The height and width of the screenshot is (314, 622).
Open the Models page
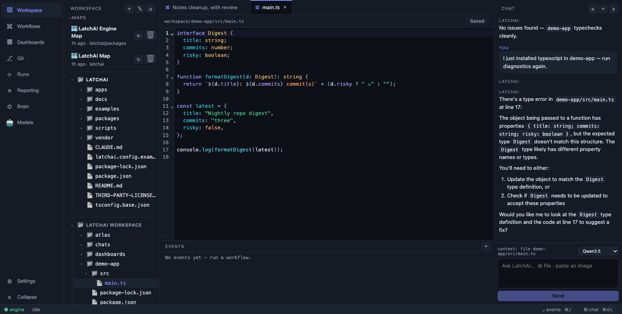click(32, 123)
